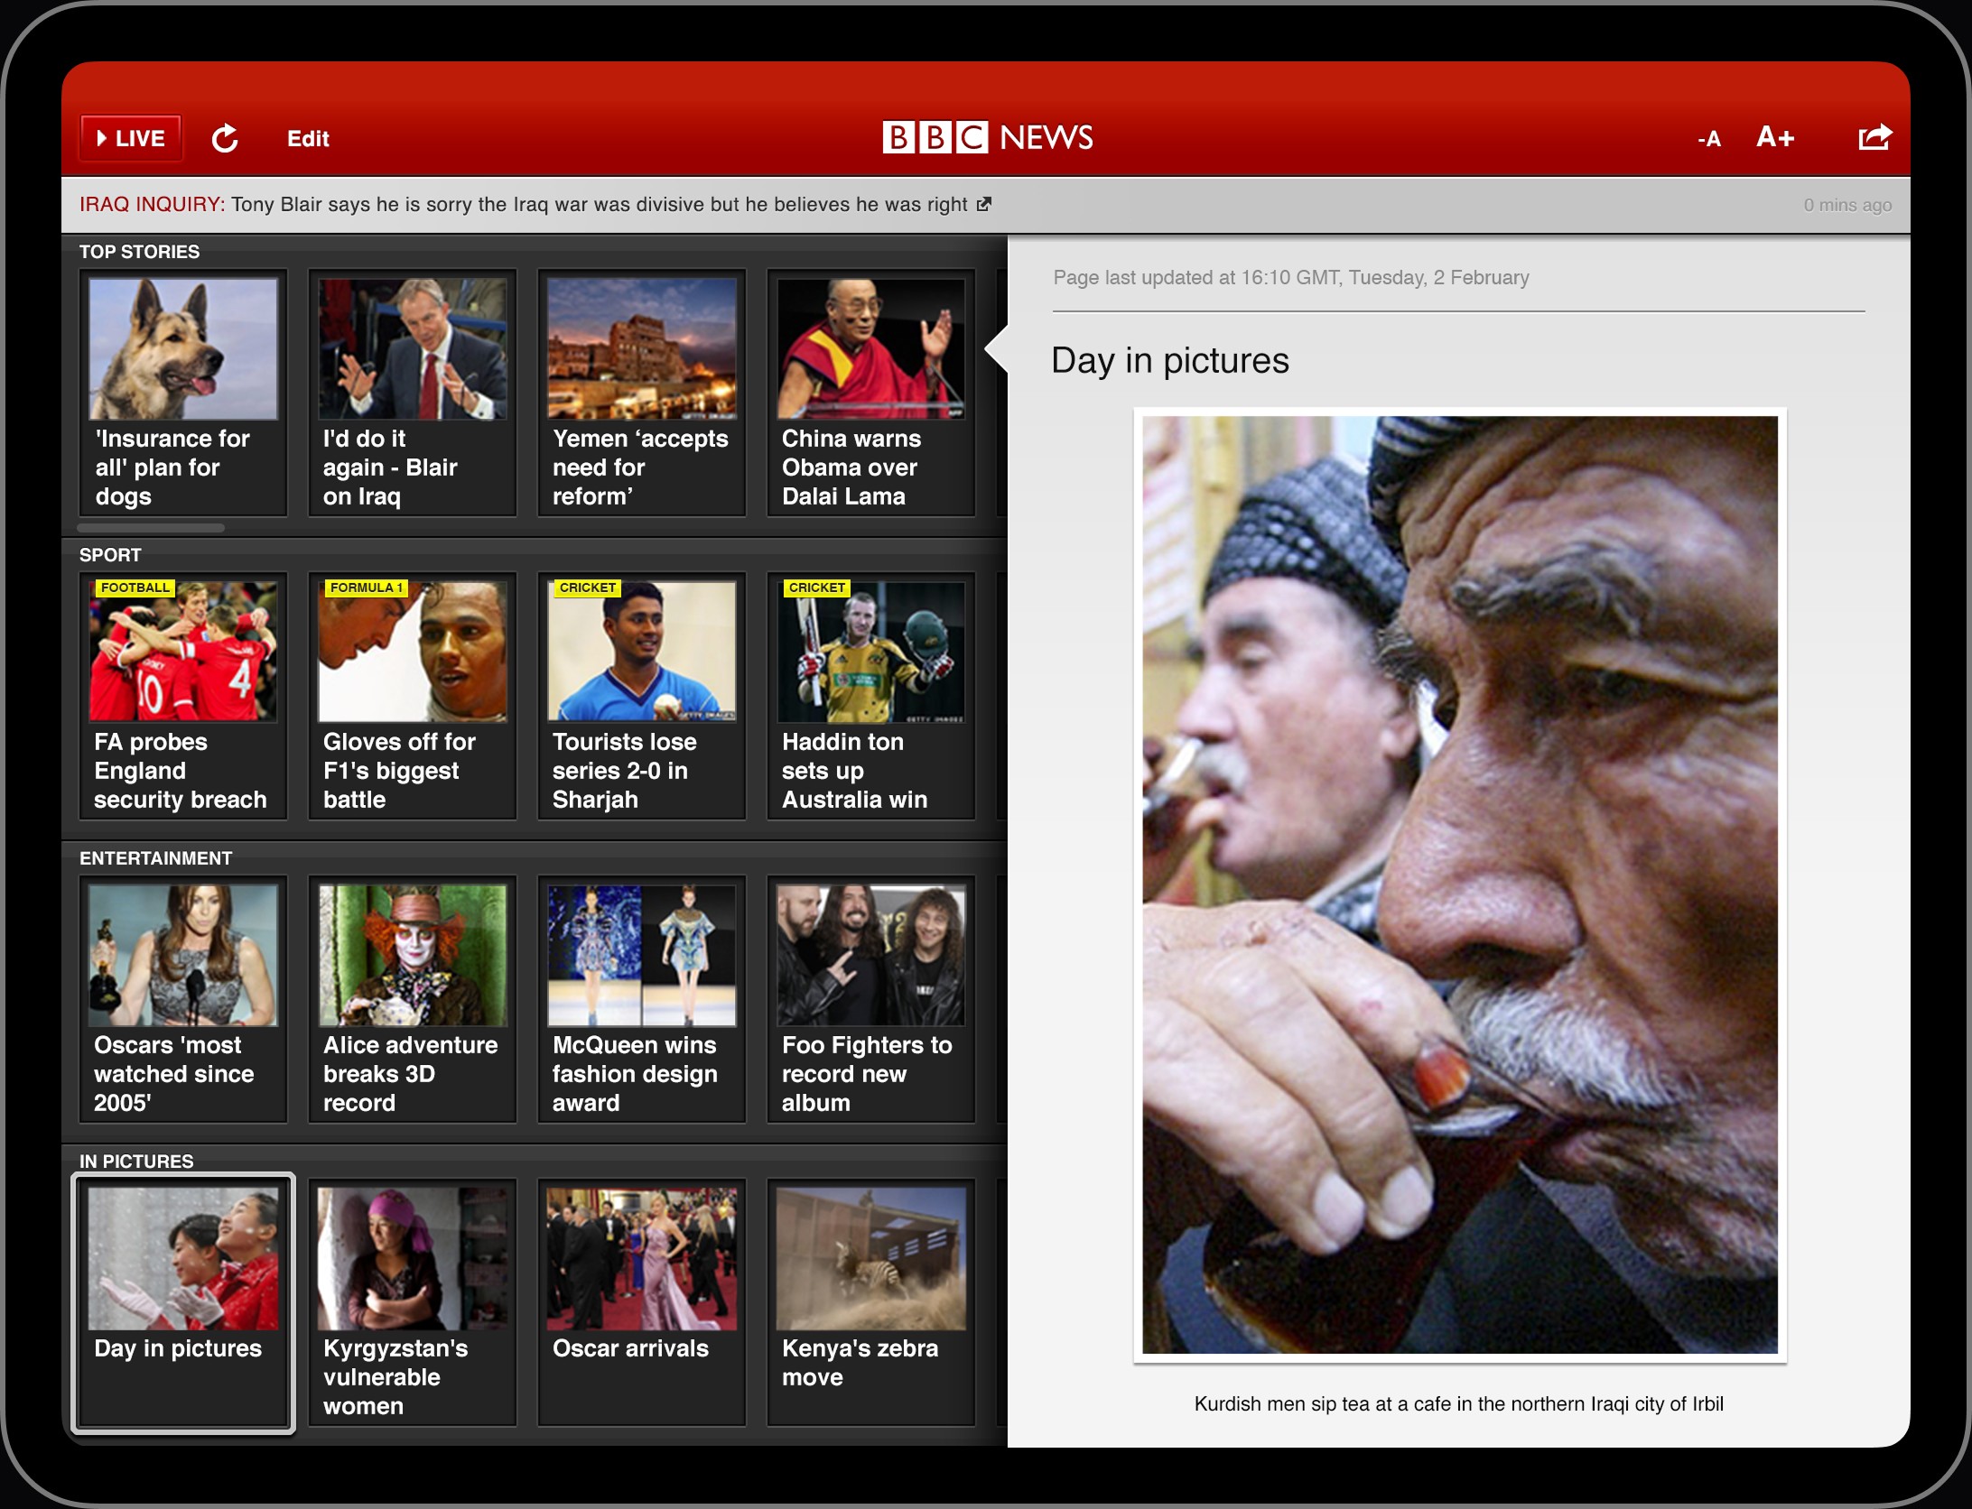
Task: Open the external link icon on ticker
Action: tap(984, 204)
